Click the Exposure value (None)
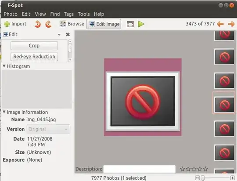Screen dimensions: 237x181 [35, 160]
